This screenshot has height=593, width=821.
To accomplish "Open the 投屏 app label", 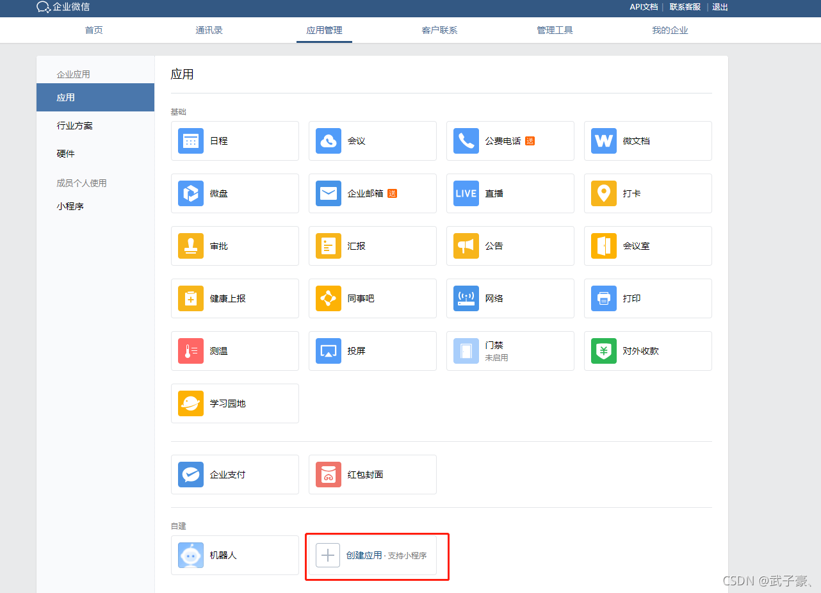I will click(357, 351).
